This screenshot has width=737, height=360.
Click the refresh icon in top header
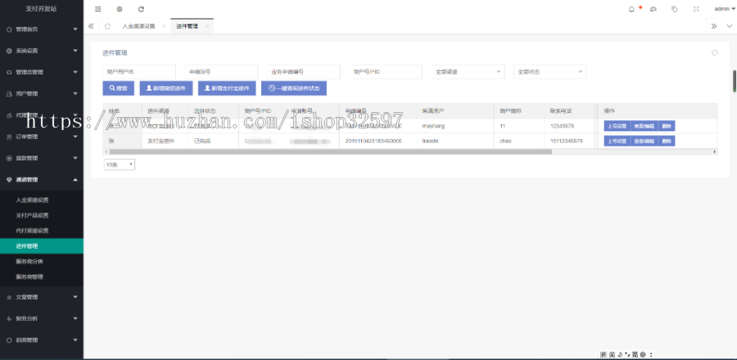tap(141, 9)
